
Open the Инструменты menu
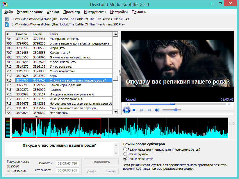click(95, 12)
